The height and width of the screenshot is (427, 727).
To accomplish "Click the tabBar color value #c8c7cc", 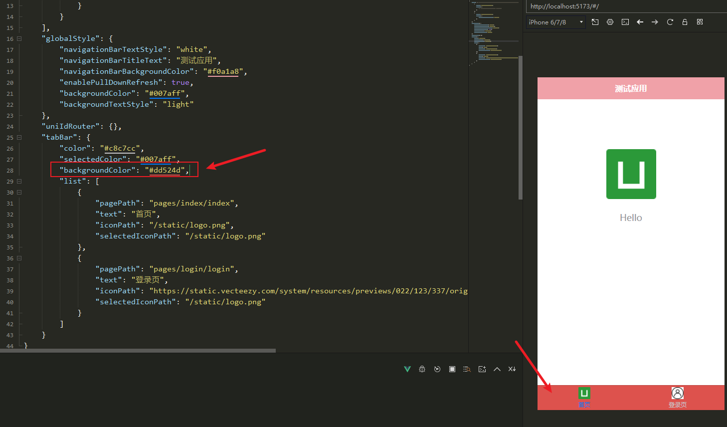I will pyautogui.click(x=120, y=148).
